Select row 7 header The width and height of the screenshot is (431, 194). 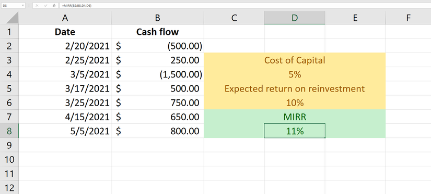(9, 117)
